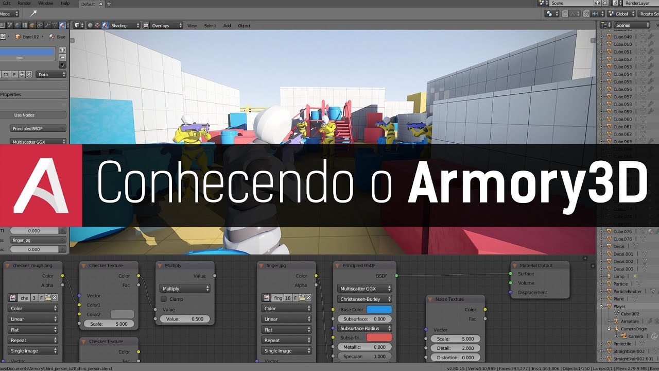Open the viewport Select menu
Screen dimensions: 659x371
click(x=210, y=25)
